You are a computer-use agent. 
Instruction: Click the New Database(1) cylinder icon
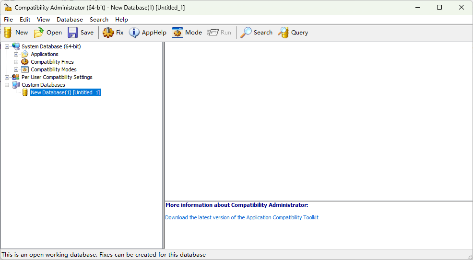coord(25,92)
